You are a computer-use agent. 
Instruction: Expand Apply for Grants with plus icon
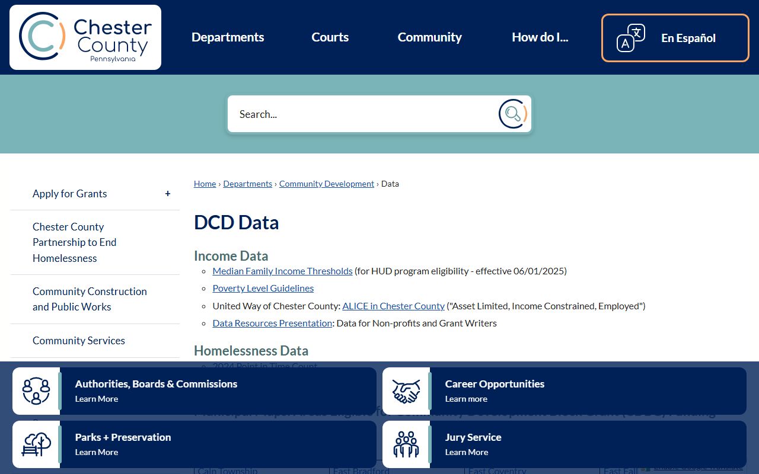click(x=168, y=194)
